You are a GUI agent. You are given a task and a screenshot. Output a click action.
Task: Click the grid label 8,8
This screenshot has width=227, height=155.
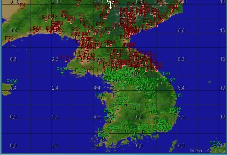pyautogui.click(x=181, y=30)
